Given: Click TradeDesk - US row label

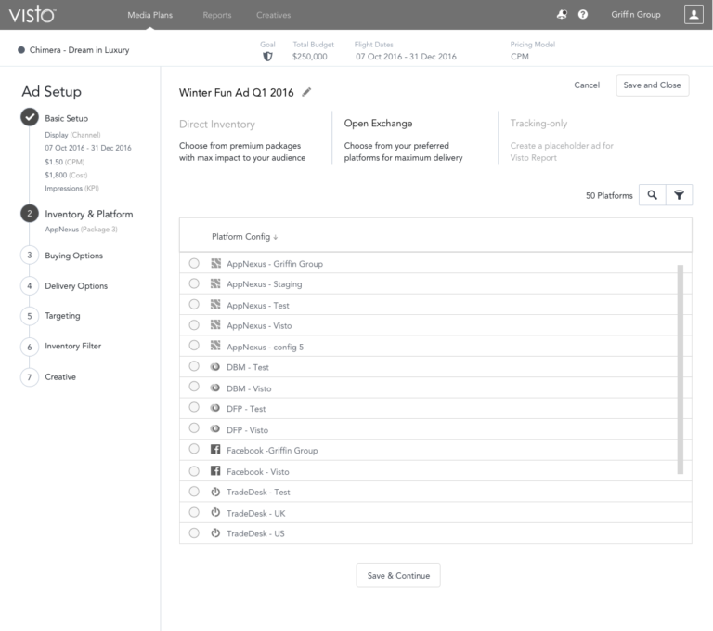Looking at the screenshot, I should pos(255,533).
